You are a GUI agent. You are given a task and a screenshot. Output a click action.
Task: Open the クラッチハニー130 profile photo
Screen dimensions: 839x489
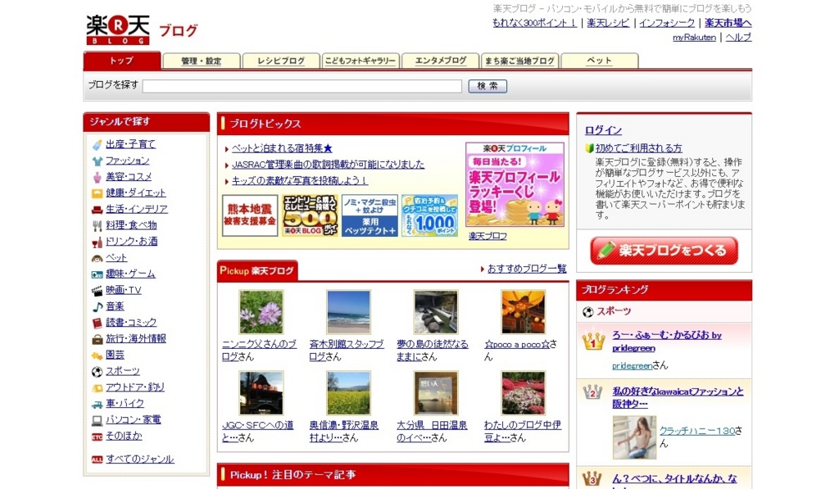(x=635, y=437)
